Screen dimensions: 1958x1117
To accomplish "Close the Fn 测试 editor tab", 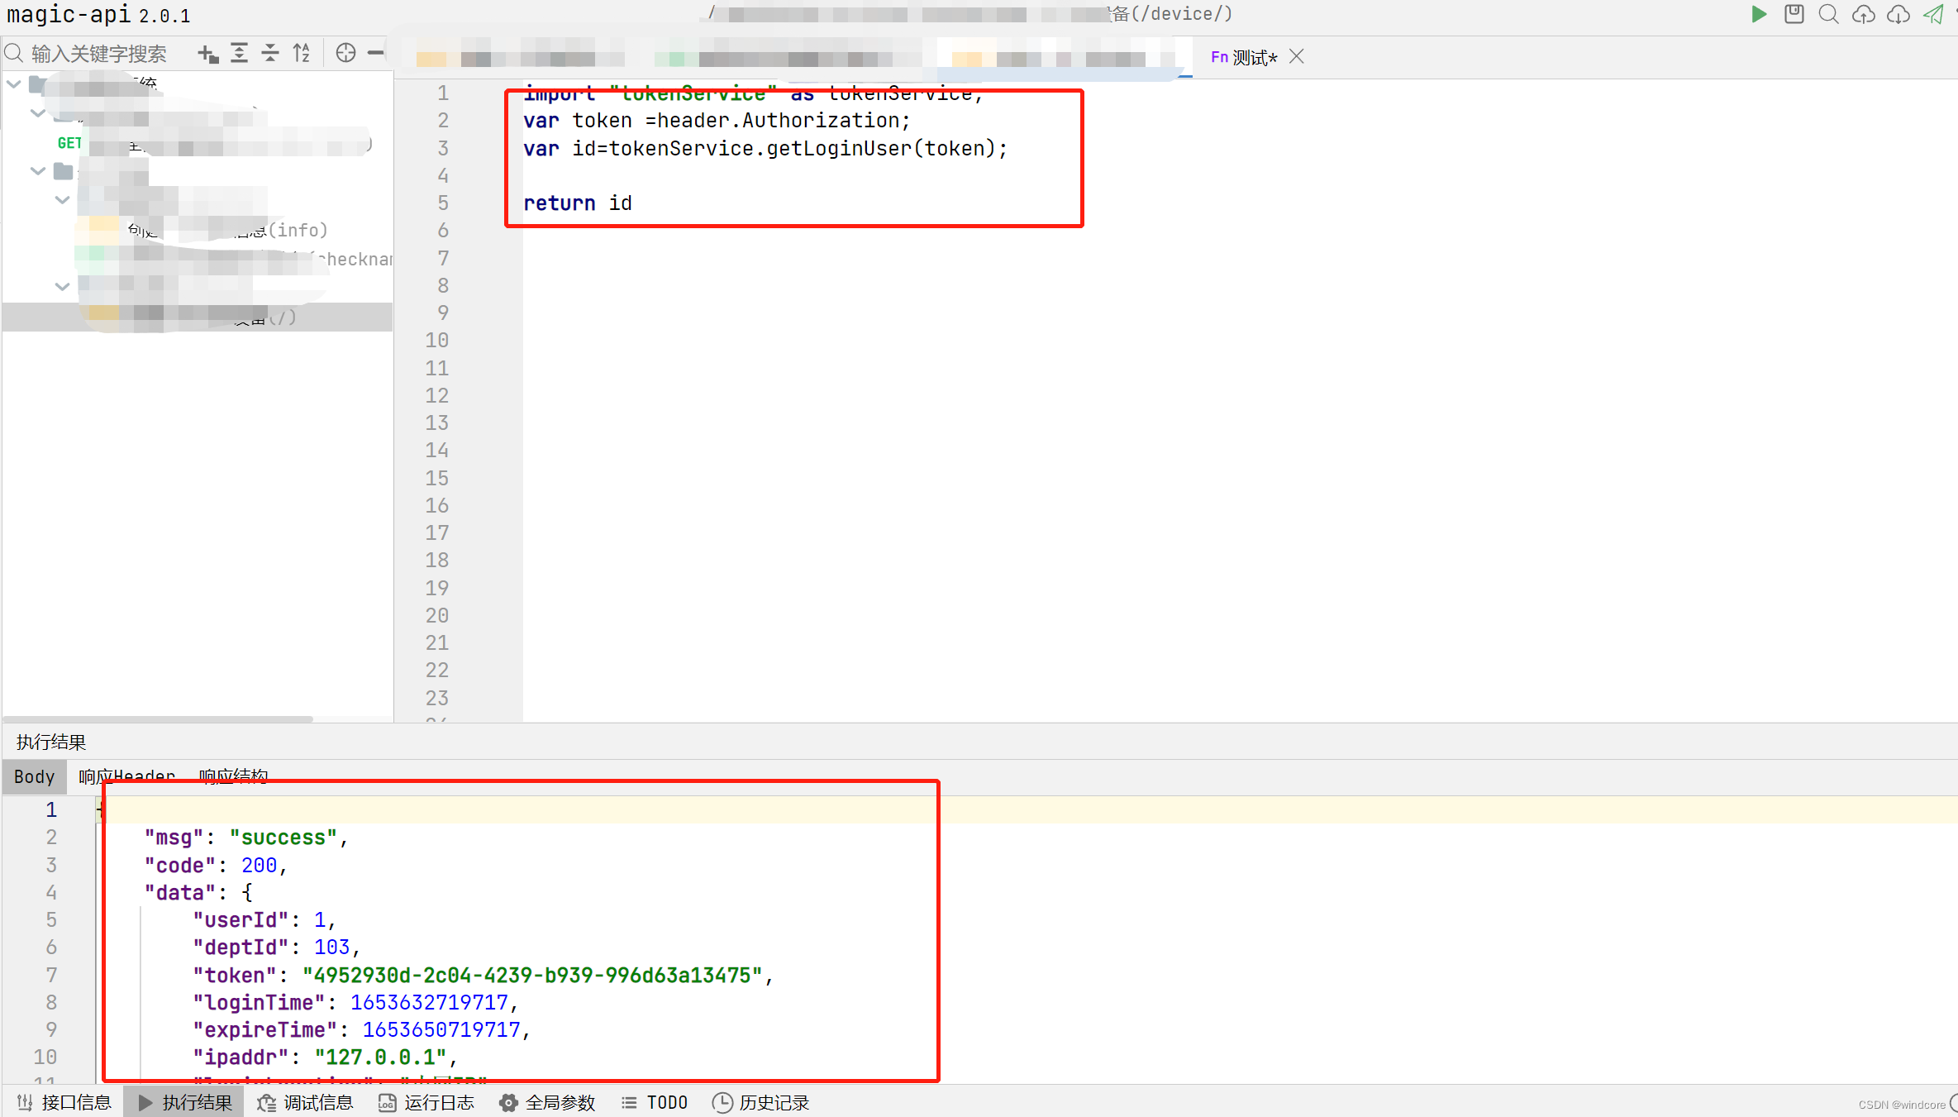I will pos(1296,57).
